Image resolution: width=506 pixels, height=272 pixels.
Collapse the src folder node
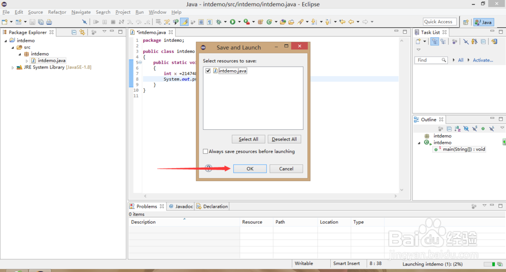pos(13,47)
